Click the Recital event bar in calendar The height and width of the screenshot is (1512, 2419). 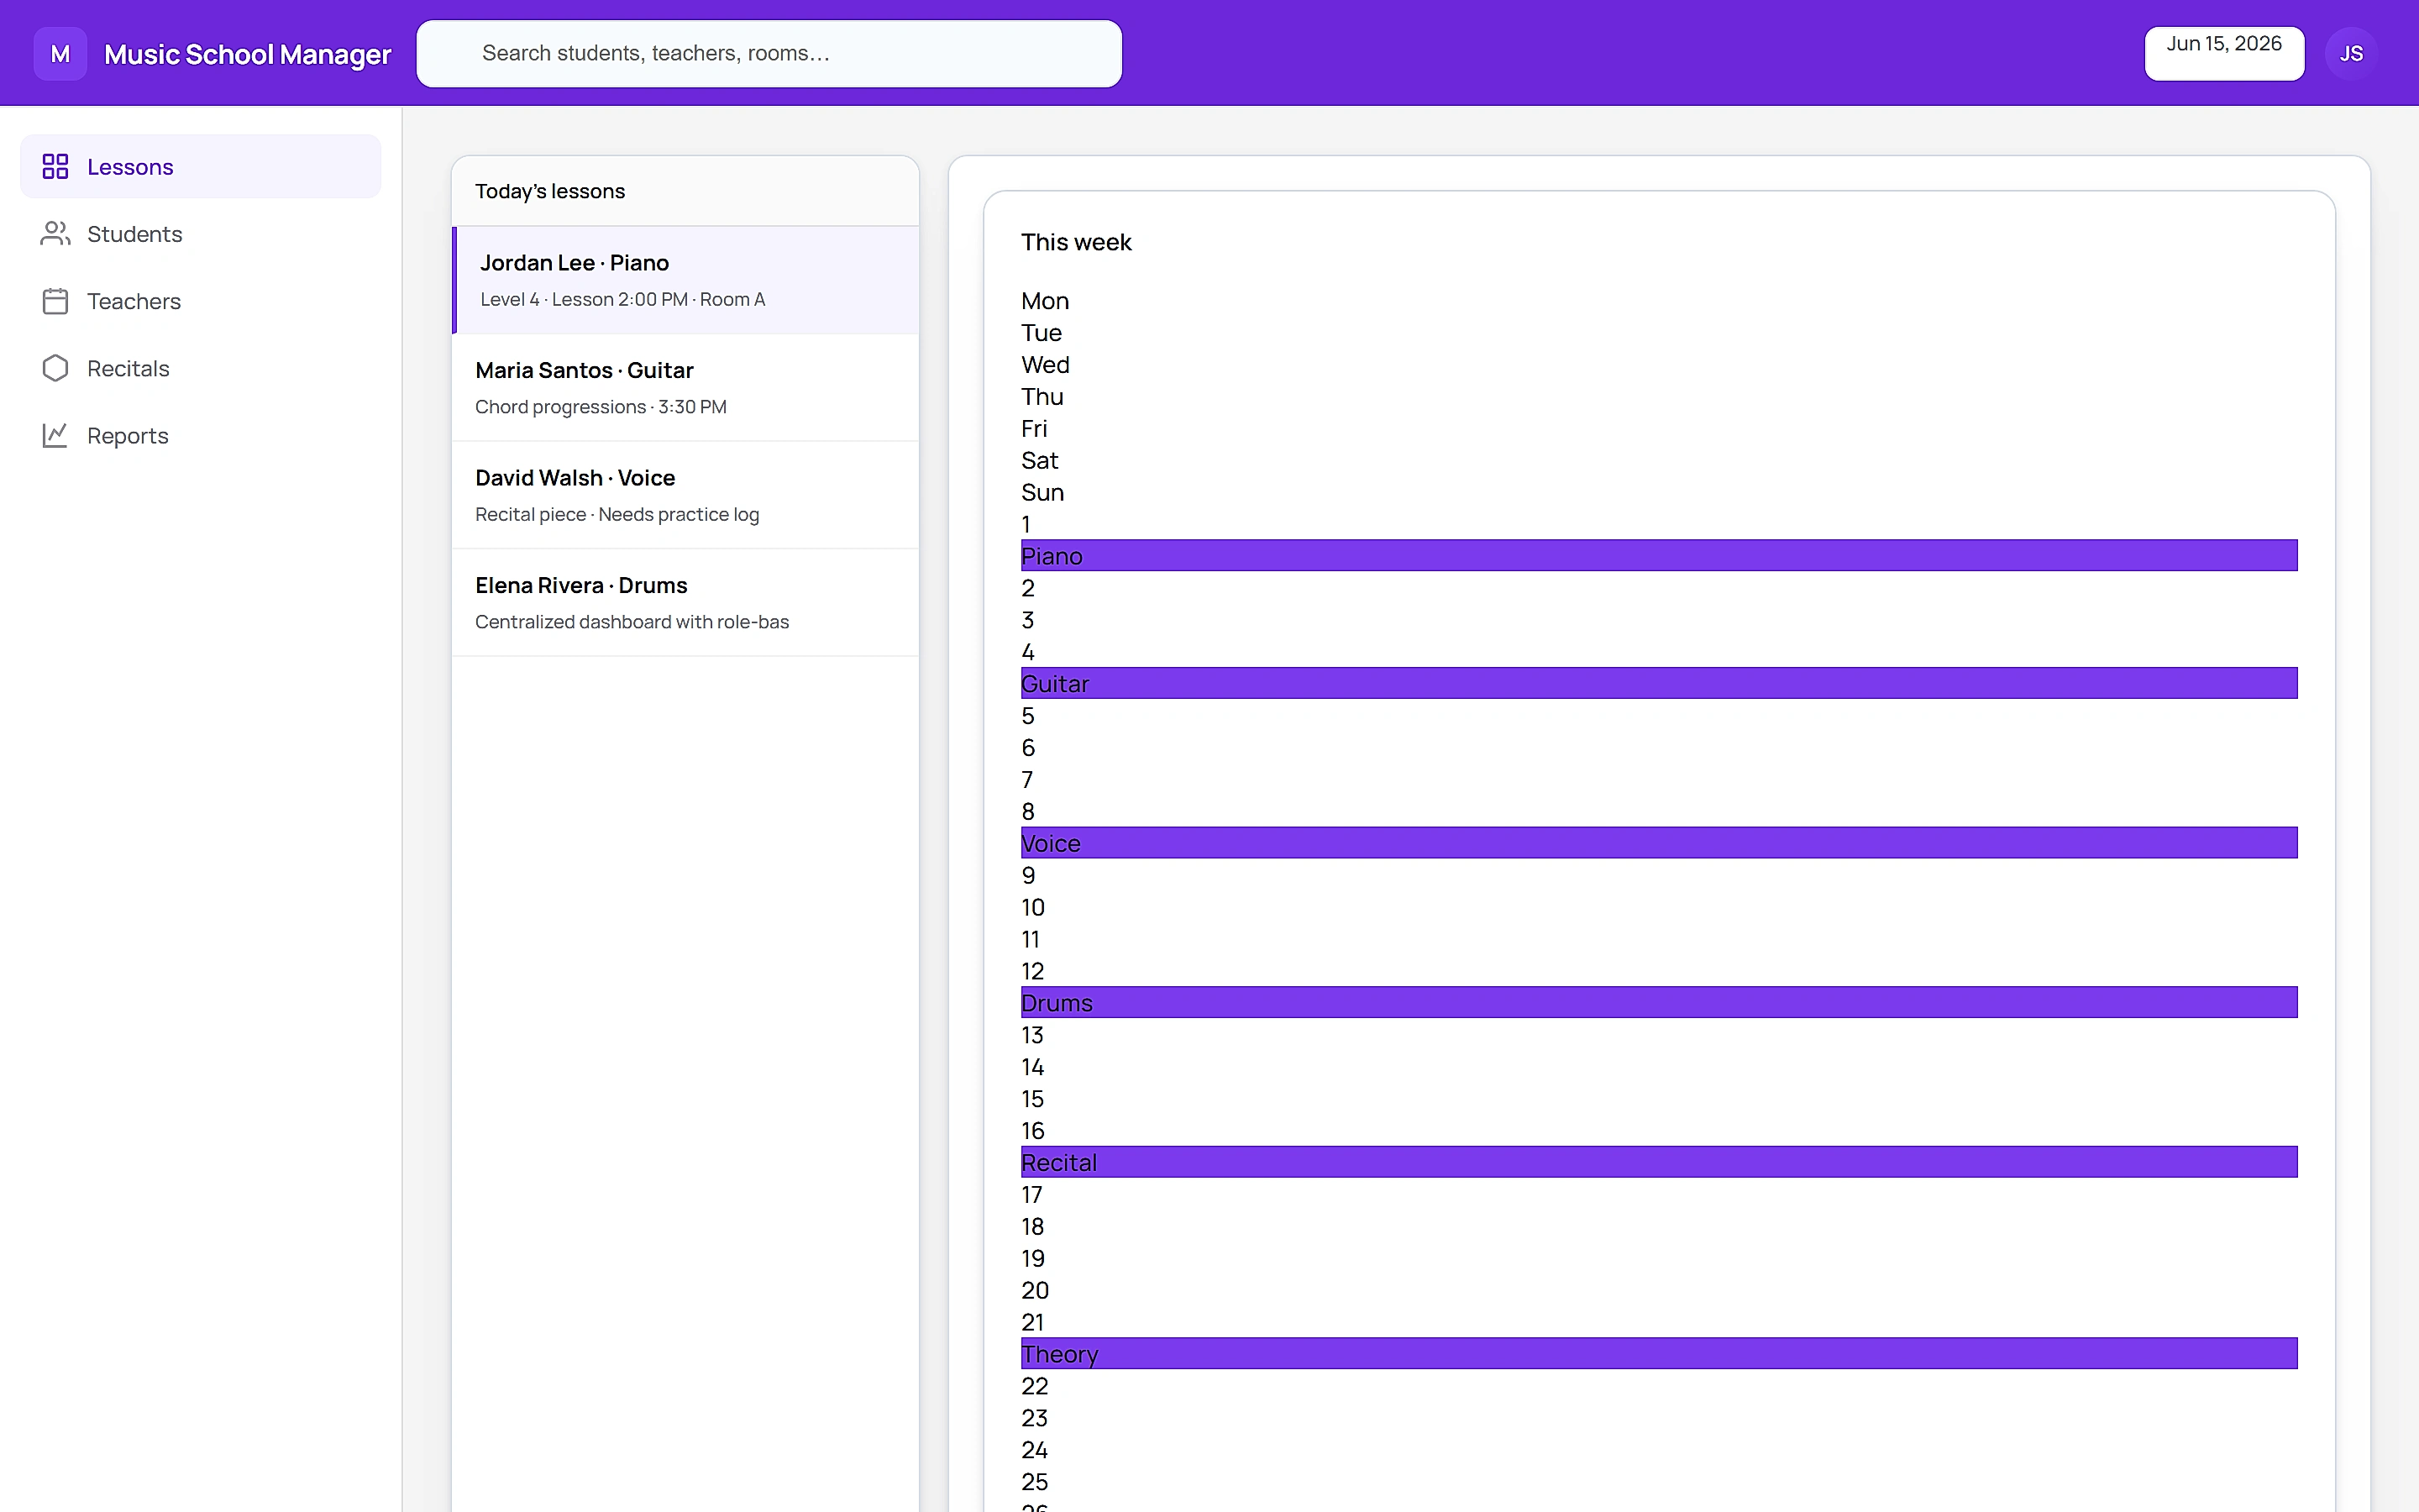click(x=1660, y=1162)
